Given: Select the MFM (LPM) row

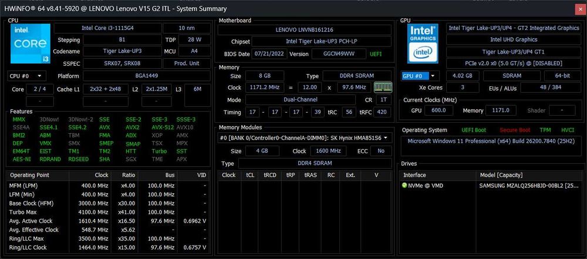Looking at the screenshot, I should pyautogui.click(x=108, y=186).
